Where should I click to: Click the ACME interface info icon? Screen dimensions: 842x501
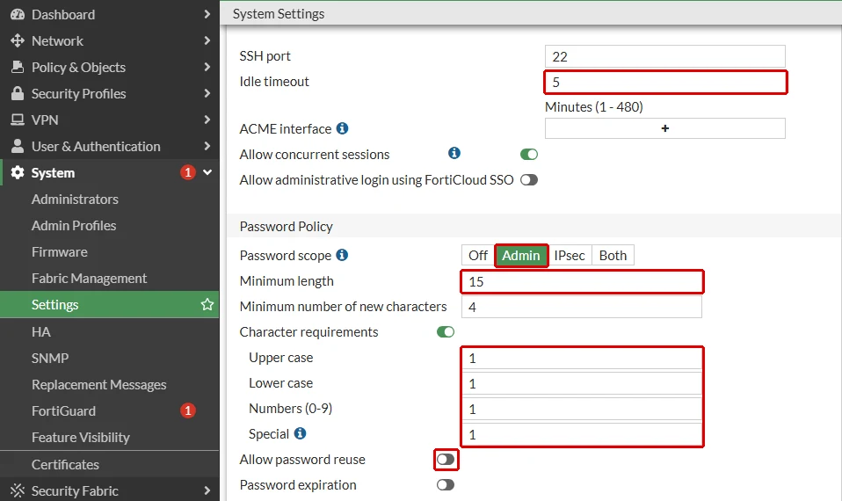coord(342,128)
